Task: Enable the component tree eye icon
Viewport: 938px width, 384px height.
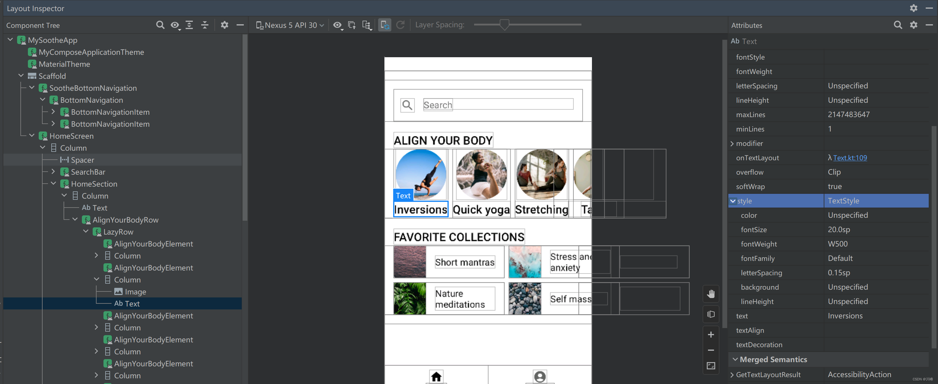Action: click(x=175, y=25)
